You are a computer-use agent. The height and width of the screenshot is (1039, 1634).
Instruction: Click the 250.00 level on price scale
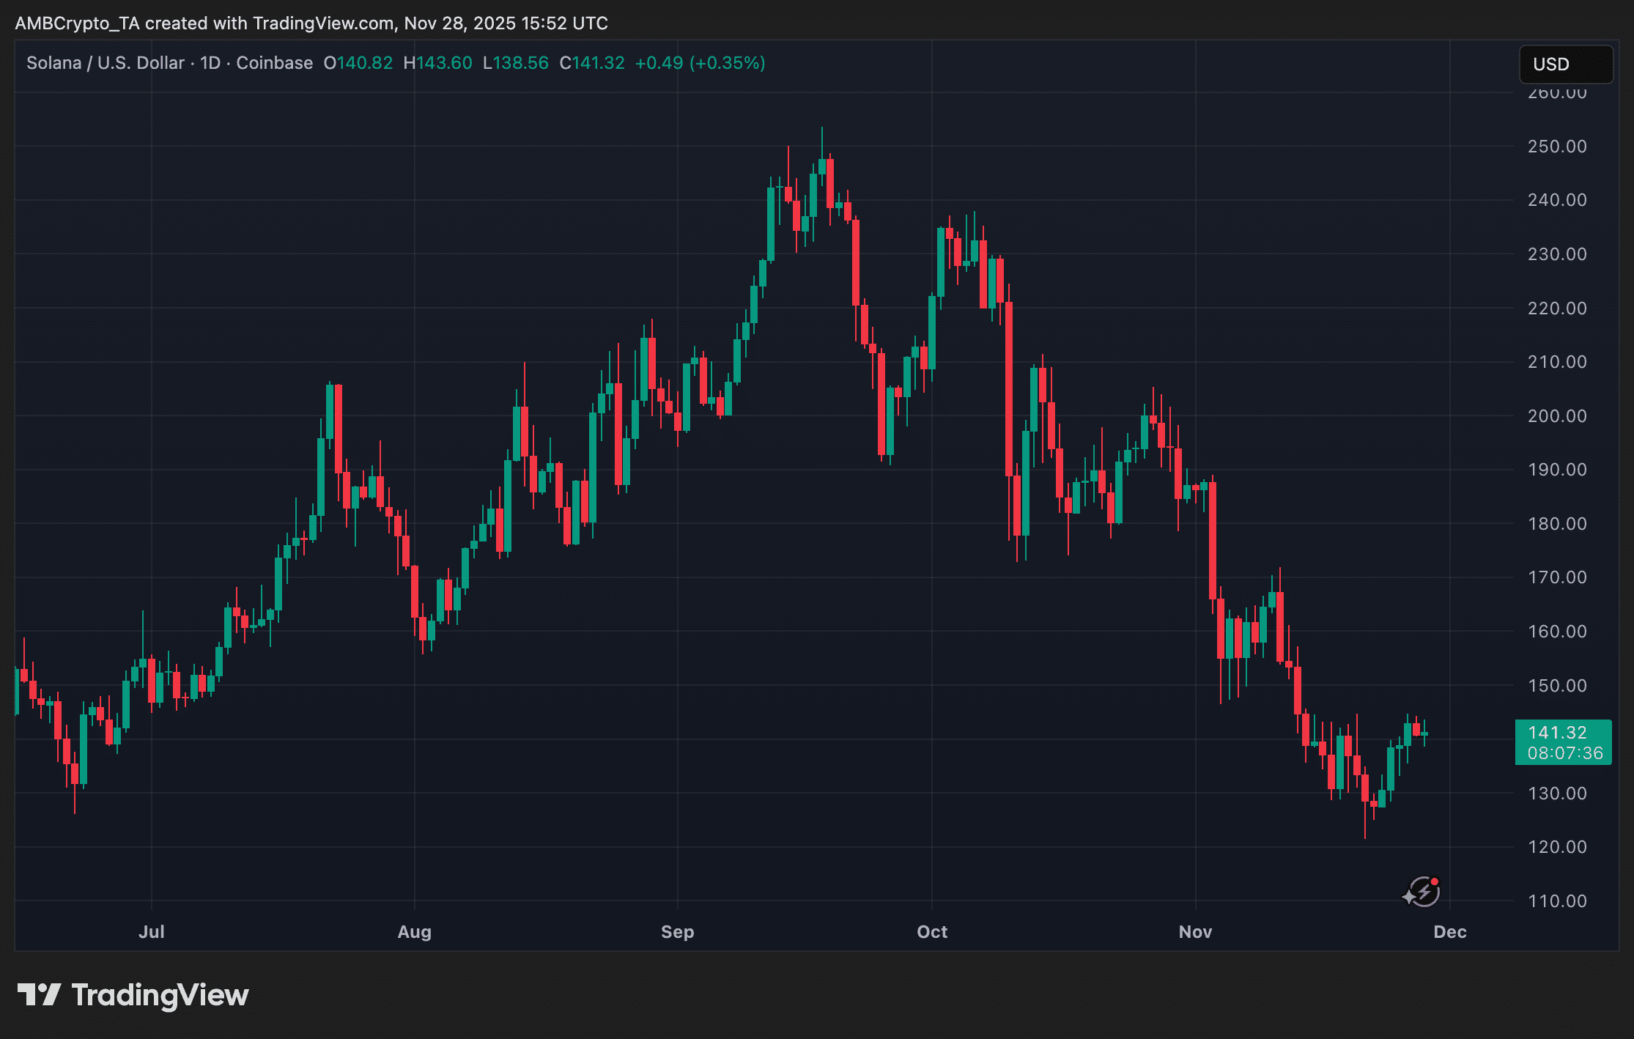[x=1557, y=147]
